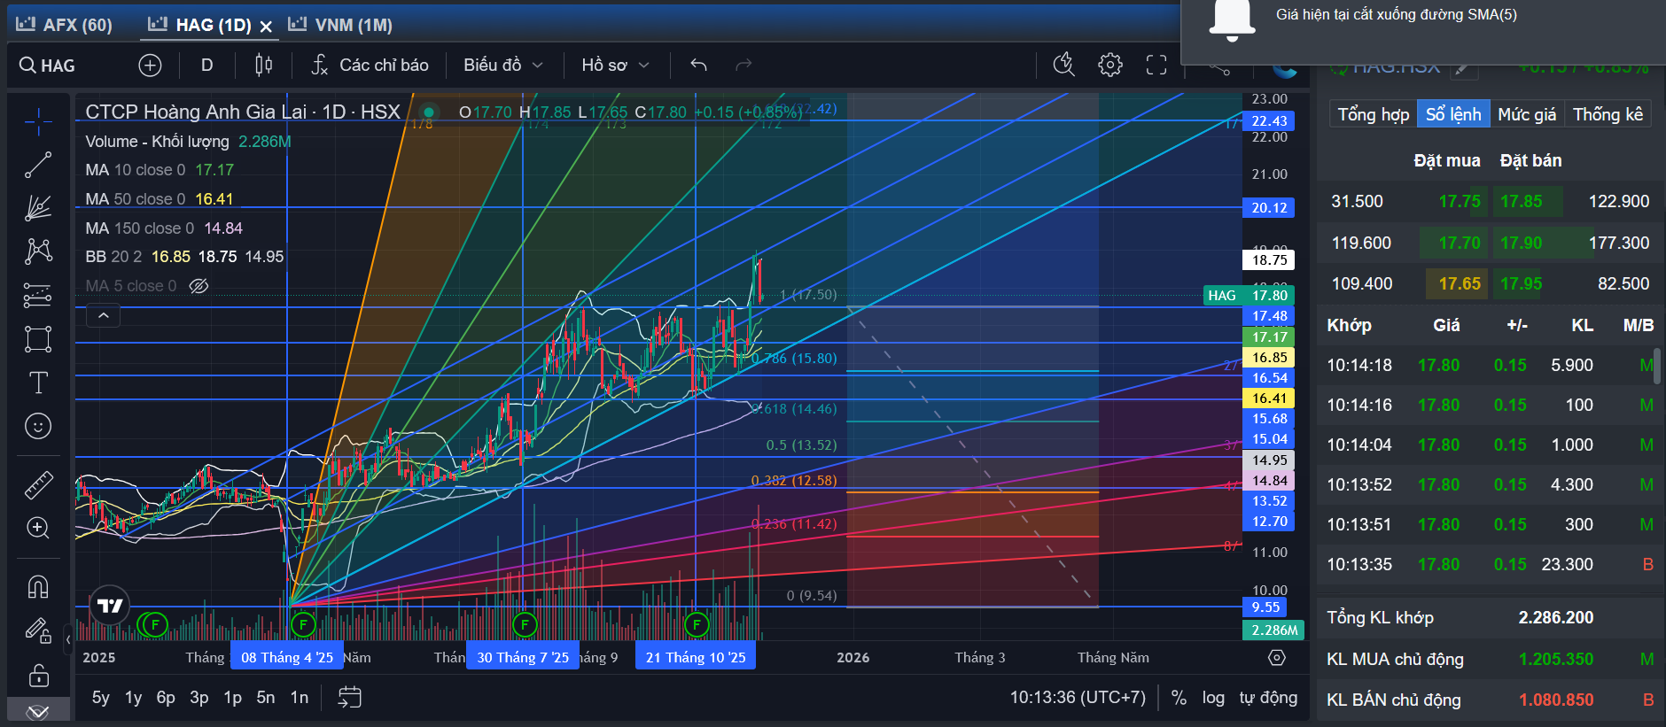The image size is (1666, 727).
Task: Select the 17.75 bid price cell
Action: pyautogui.click(x=1460, y=201)
